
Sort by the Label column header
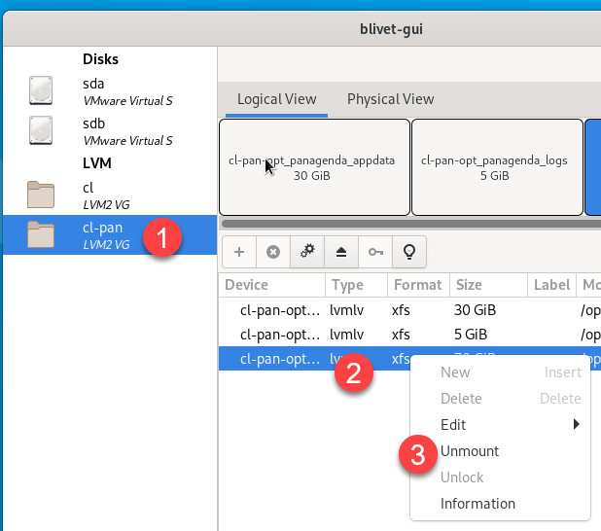(552, 285)
